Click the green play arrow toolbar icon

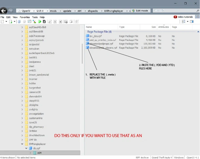click(x=39, y=22)
